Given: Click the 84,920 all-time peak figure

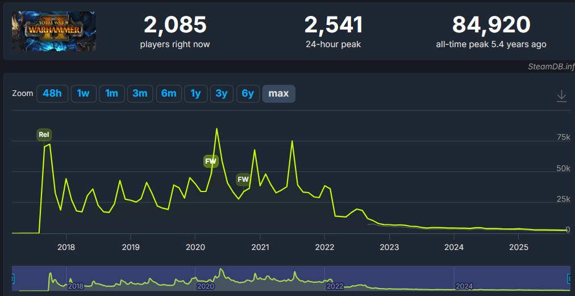Looking at the screenshot, I should [491, 25].
